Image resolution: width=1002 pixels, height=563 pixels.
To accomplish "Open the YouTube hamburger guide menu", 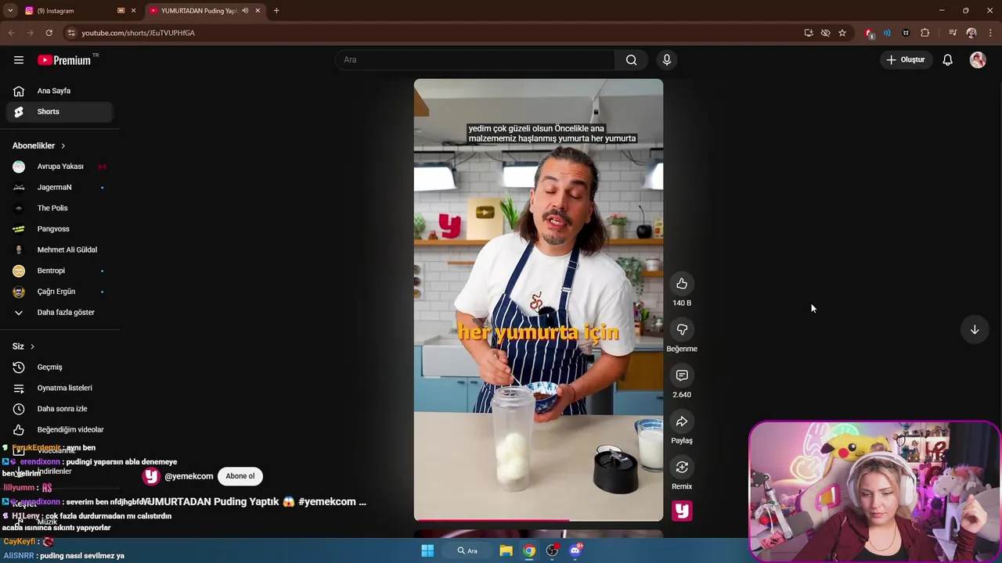I will [19, 60].
